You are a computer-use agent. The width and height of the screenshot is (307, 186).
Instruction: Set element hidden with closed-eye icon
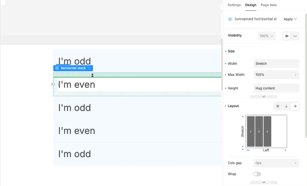pyautogui.click(x=295, y=36)
